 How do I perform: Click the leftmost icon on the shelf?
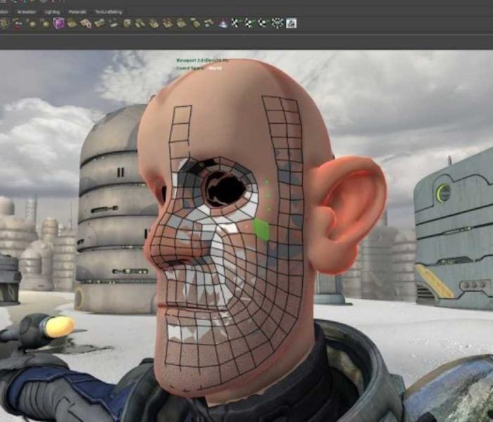4,23
